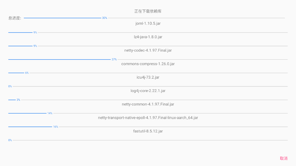The height and width of the screenshot is (166, 296).
Task: Click the 取消 cancel button
Action: click(283, 158)
